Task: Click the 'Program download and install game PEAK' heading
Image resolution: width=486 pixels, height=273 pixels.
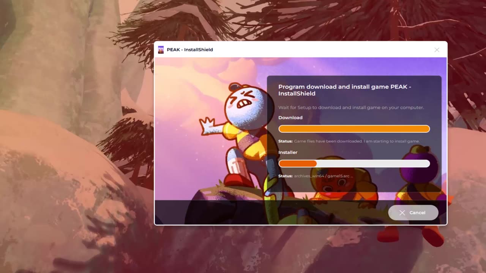Action: pos(345,90)
